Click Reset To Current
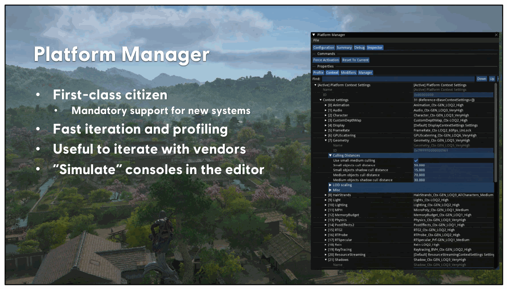507x289 pixels. pyautogui.click(x=355, y=60)
